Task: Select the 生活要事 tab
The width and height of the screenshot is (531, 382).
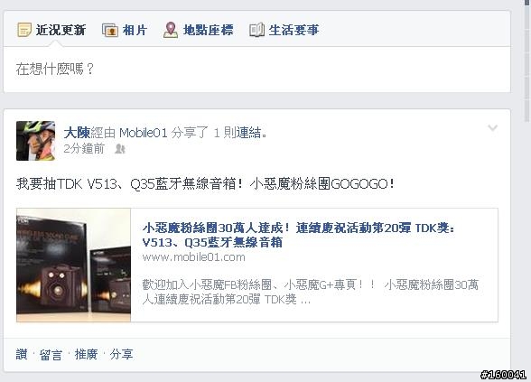Action: pyautogui.click(x=293, y=30)
